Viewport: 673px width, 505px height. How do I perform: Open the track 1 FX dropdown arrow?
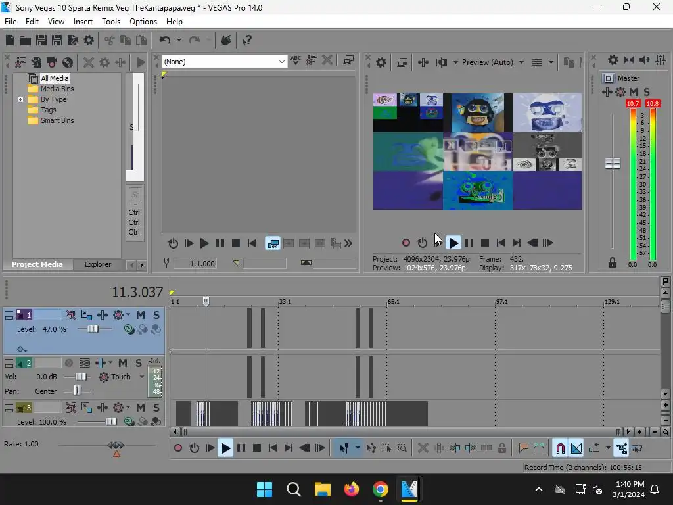pos(128,315)
